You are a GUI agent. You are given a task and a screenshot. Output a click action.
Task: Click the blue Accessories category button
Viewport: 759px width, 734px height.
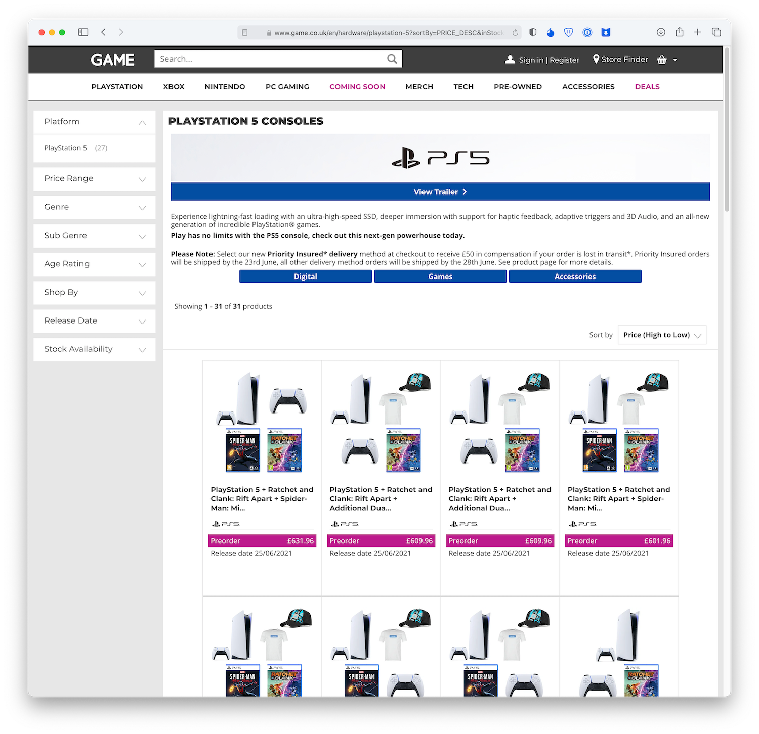coord(575,277)
